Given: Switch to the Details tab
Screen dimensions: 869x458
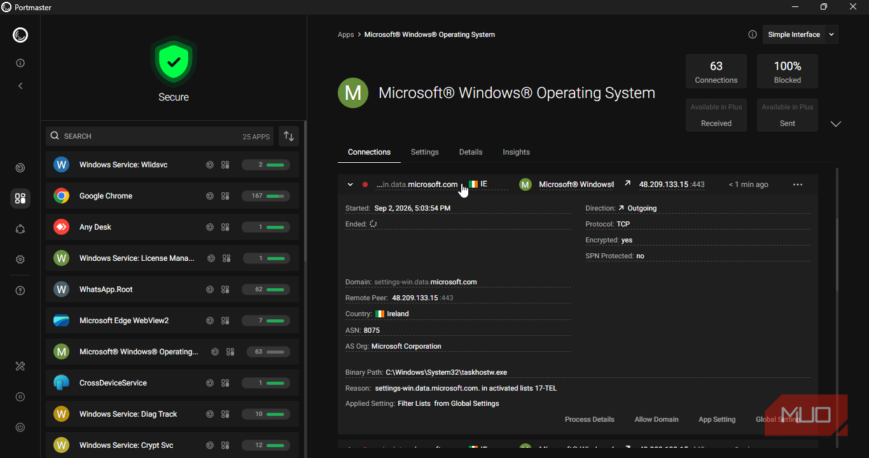Looking at the screenshot, I should (471, 152).
